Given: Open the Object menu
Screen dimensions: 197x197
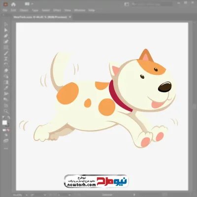Looking at the screenshot, I should tap(24, 10).
